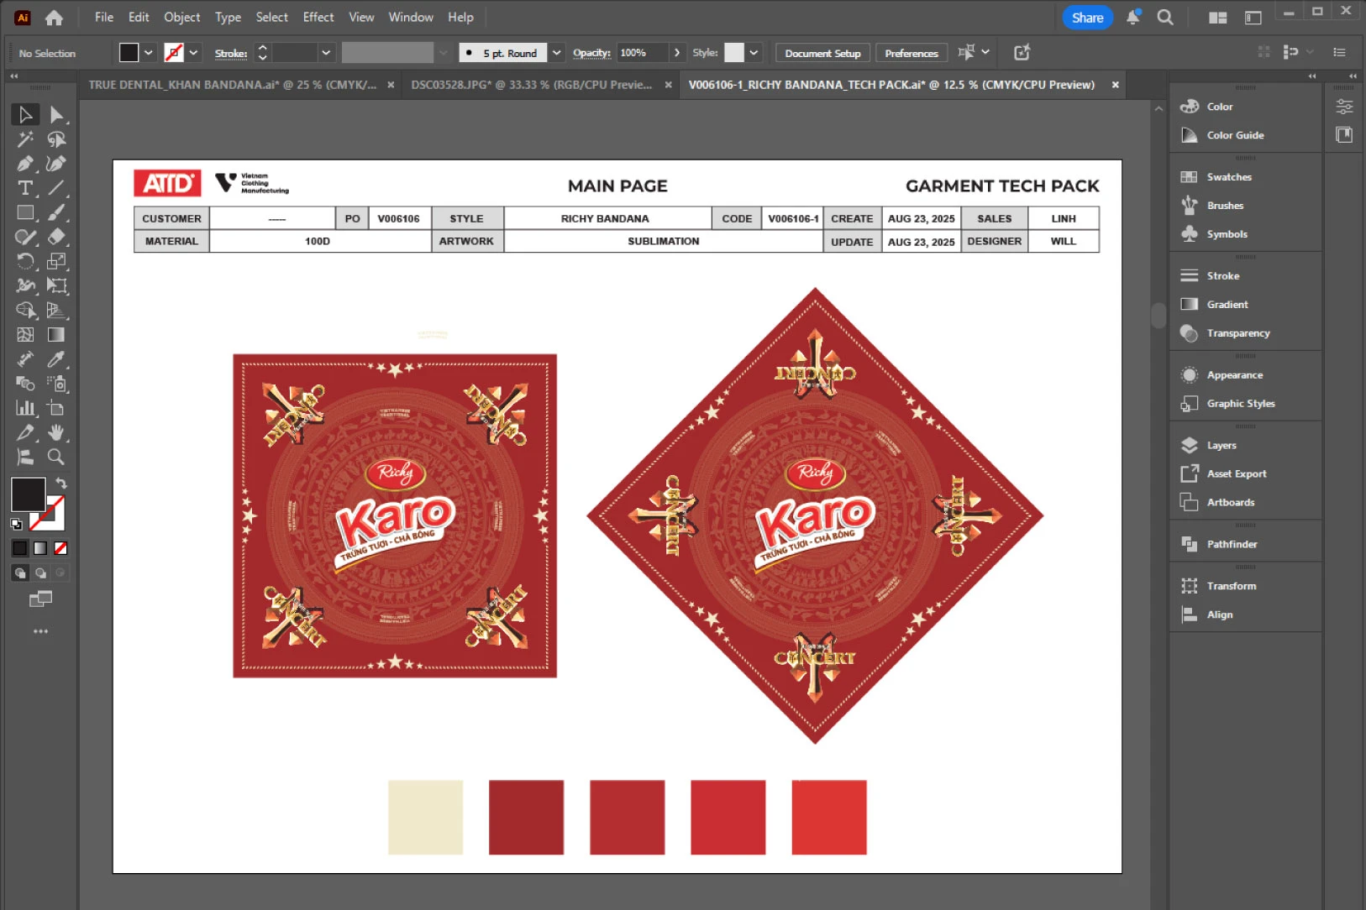Open the Effect menu
Screen dimensions: 1366x910
tap(318, 17)
